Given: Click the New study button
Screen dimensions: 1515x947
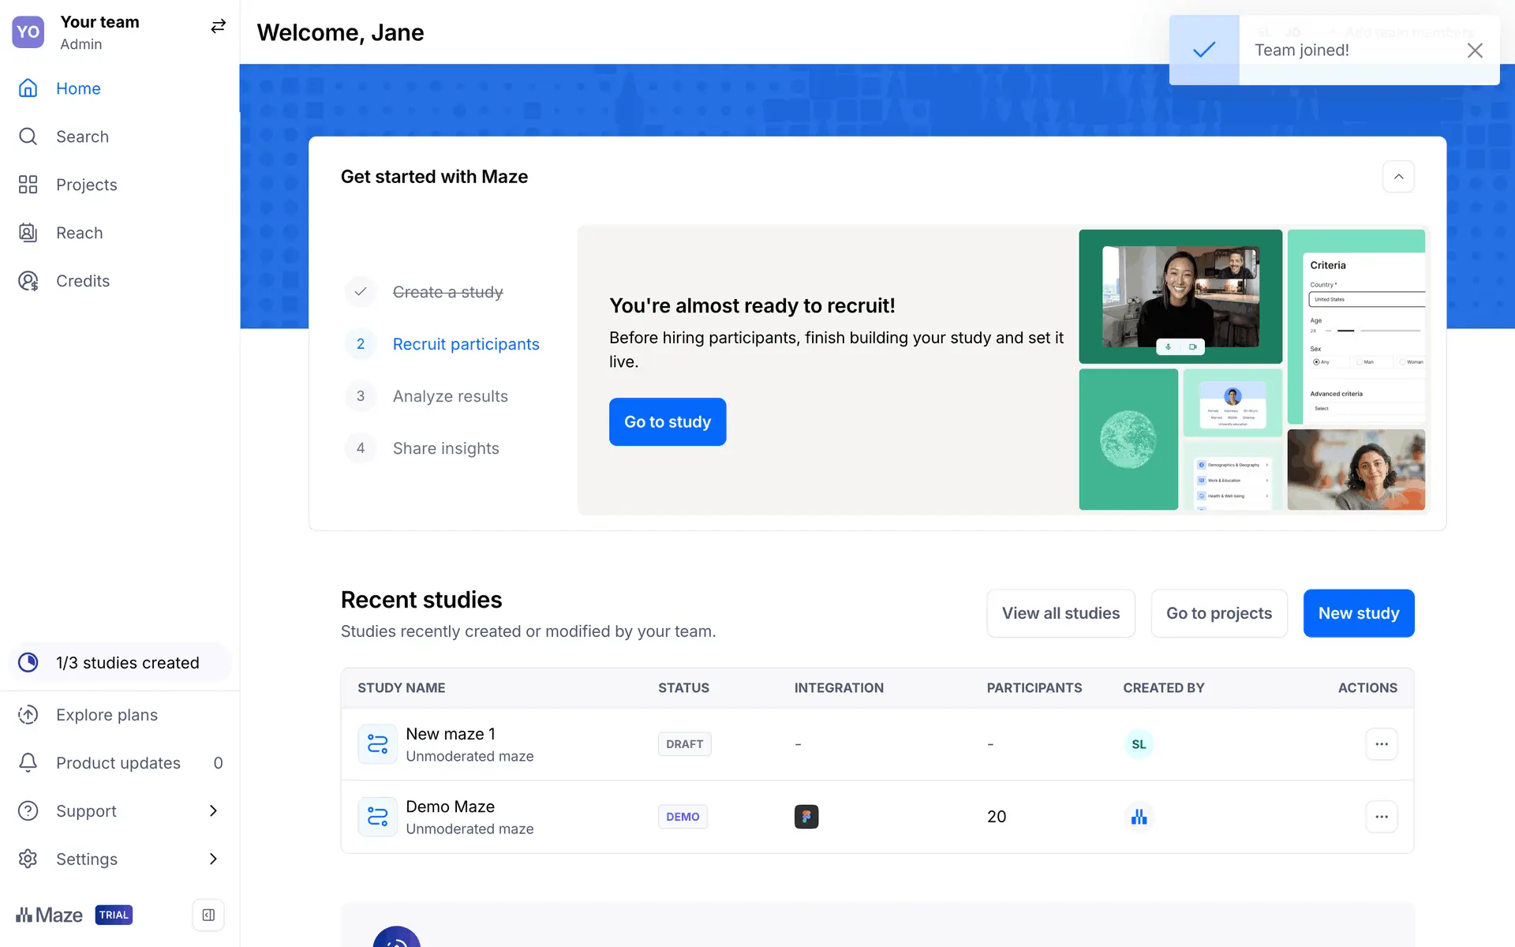Looking at the screenshot, I should tap(1358, 613).
